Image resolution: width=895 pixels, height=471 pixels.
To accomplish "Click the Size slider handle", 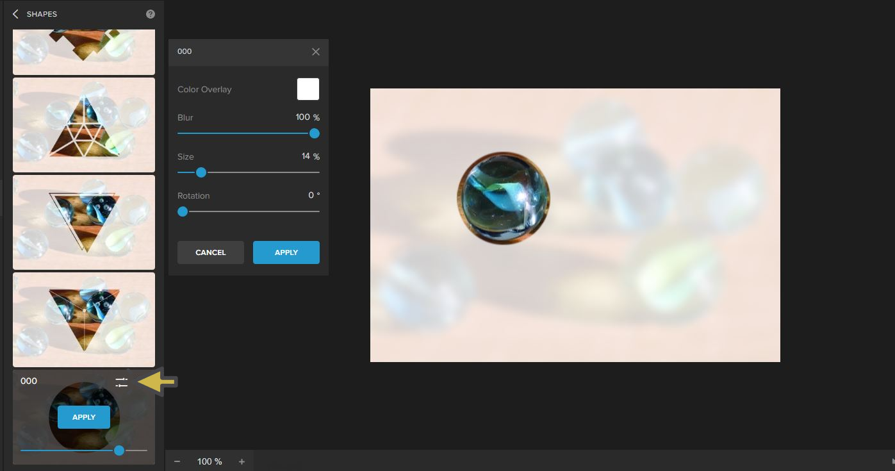I will pos(201,172).
